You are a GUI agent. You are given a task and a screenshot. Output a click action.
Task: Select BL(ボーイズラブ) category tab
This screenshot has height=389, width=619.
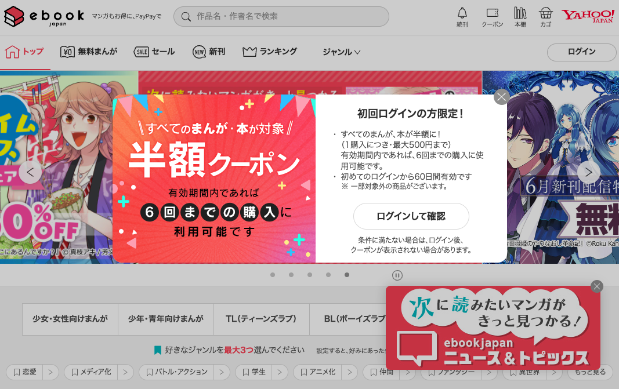[x=348, y=319]
